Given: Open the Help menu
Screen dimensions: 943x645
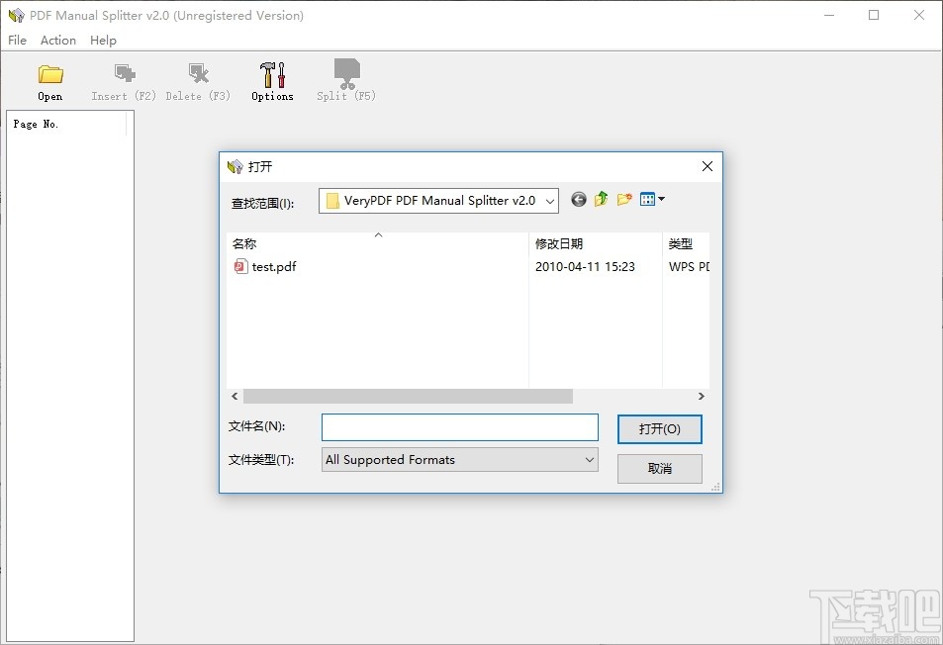Looking at the screenshot, I should [x=103, y=40].
